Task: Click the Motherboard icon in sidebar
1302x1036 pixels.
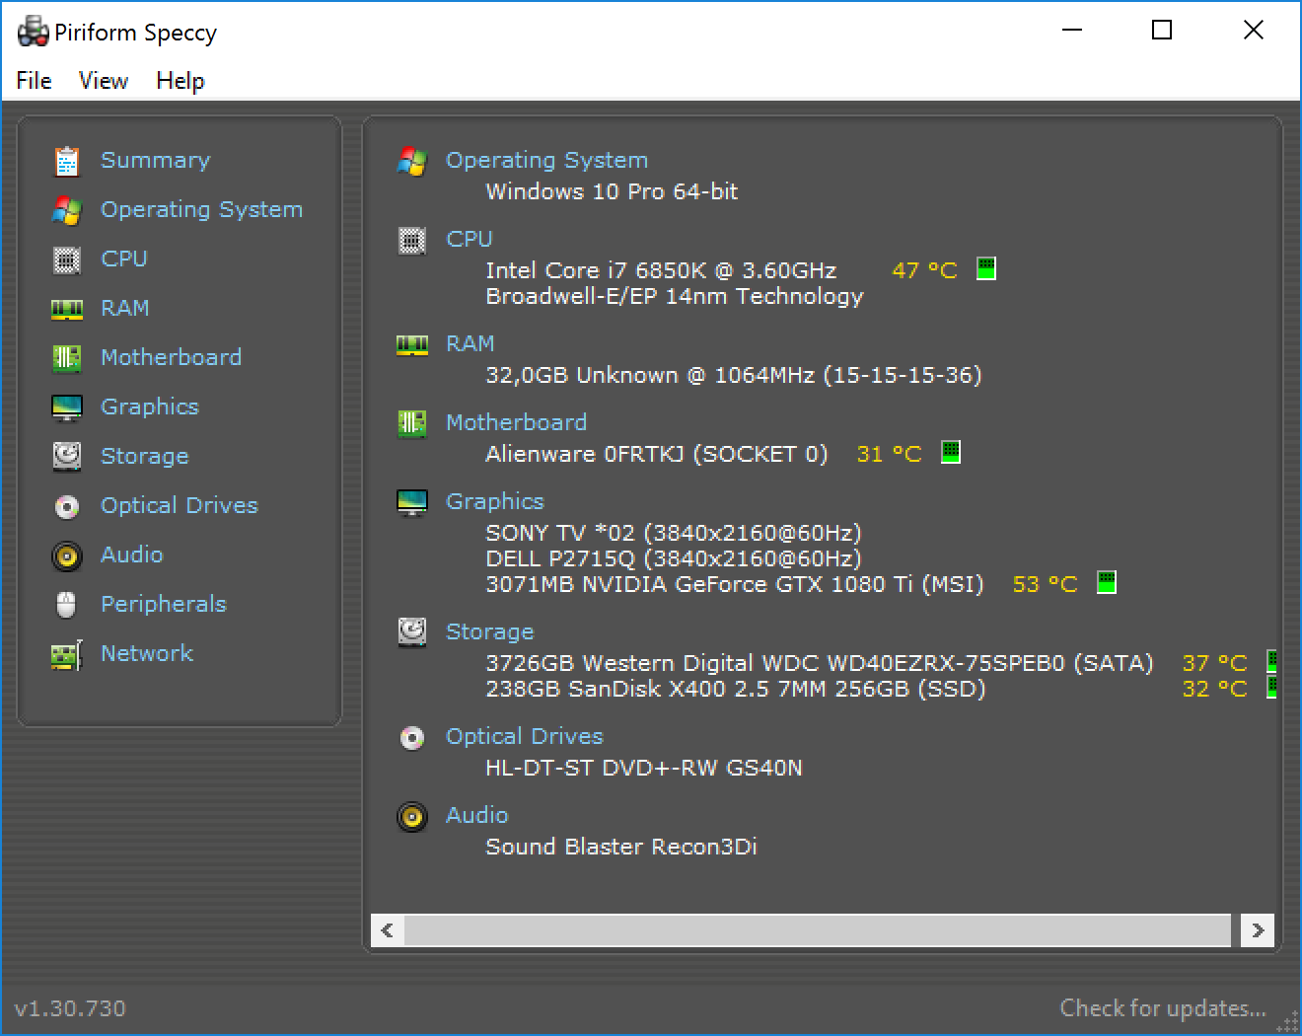Action: (66, 358)
